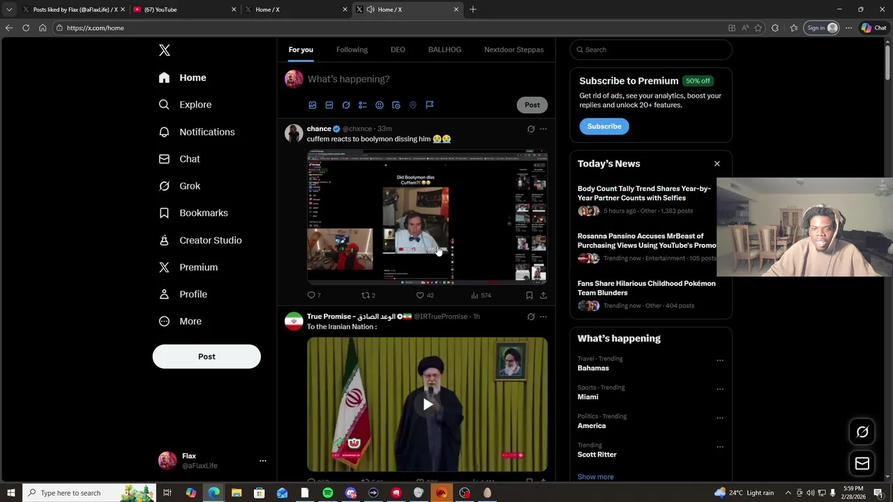
Task: Bookmark chance's post
Action: [x=530, y=296]
